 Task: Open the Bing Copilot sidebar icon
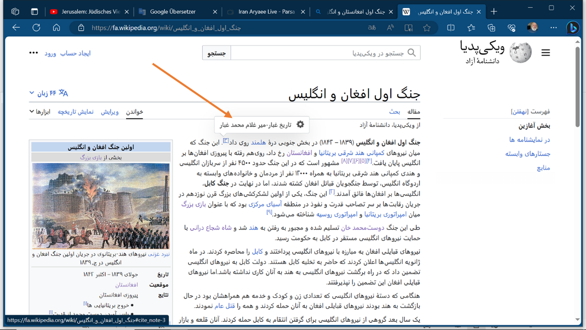pyautogui.click(x=573, y=28)
